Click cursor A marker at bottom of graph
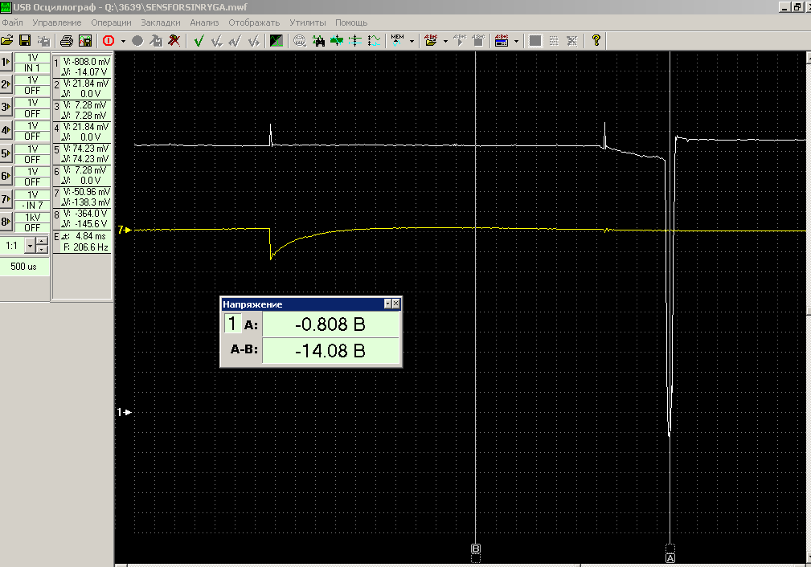 pyautogui.click(x=670, y=557)
